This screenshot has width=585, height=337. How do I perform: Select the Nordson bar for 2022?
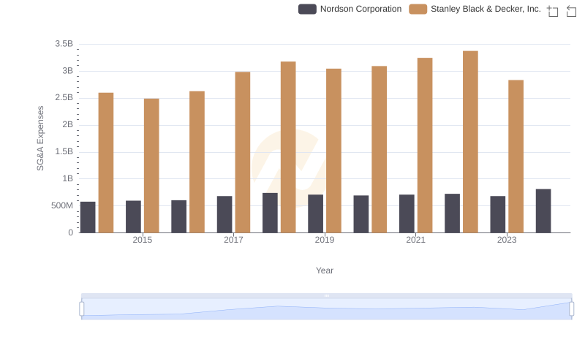click(x=452, y=213)
